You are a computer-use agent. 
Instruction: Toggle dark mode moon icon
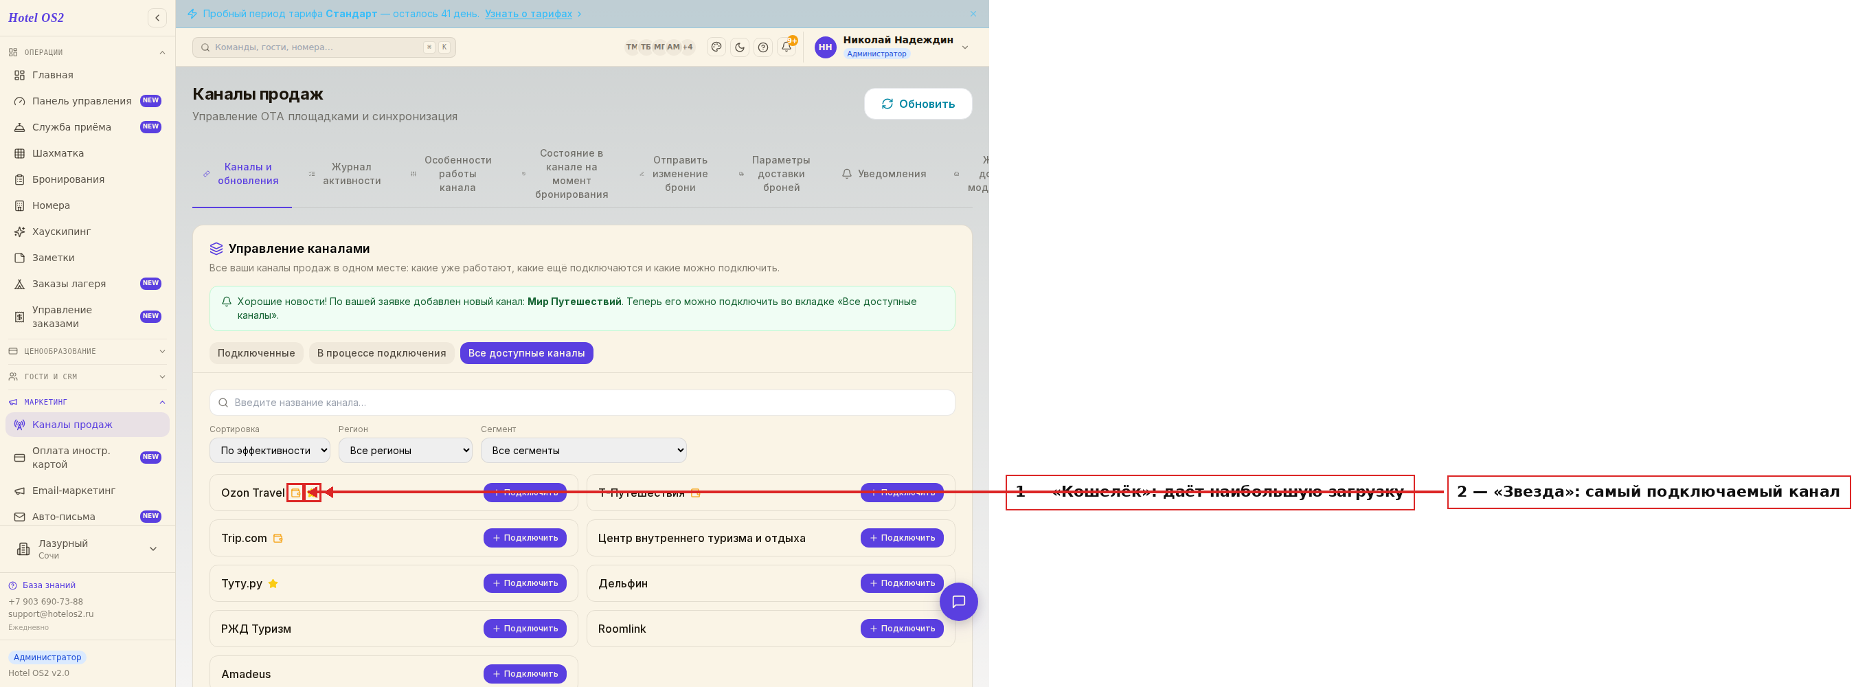pos(739,47)
